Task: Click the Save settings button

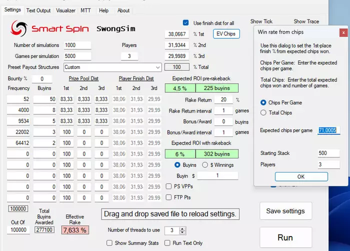Action: (x=285, y=211)
